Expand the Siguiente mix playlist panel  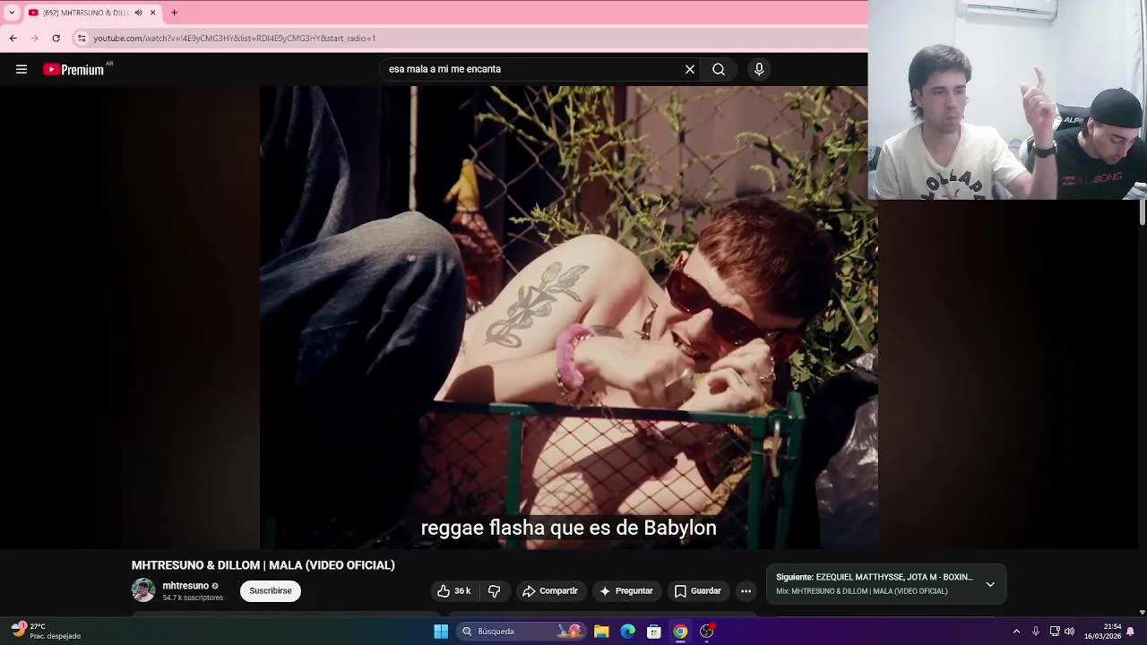[990, 584]
